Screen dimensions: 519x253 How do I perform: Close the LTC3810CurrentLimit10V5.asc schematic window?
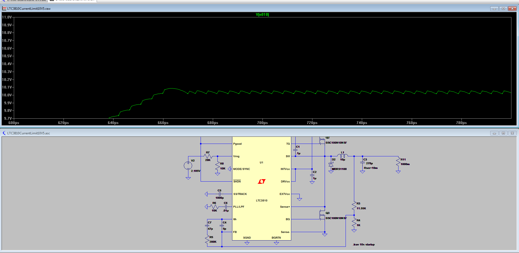point(512,133)
